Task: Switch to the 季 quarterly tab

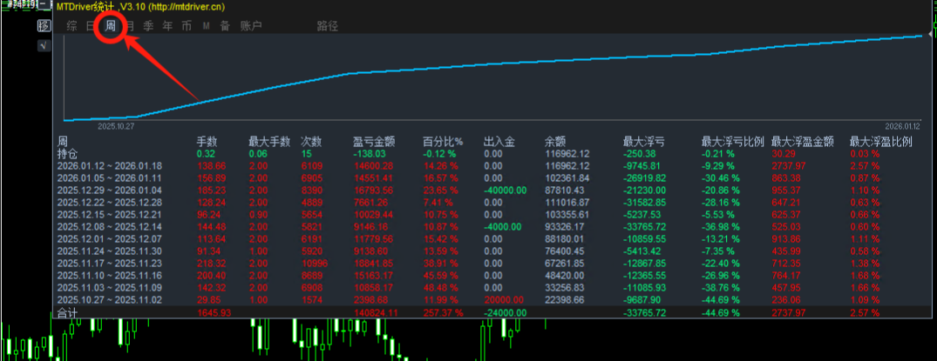Action: click(149, 26)
